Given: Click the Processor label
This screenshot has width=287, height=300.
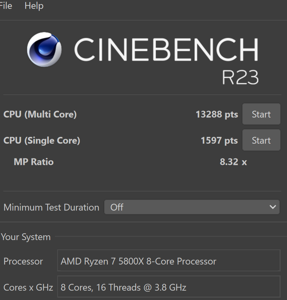Looking at the screenshot, I should point(23,261).
